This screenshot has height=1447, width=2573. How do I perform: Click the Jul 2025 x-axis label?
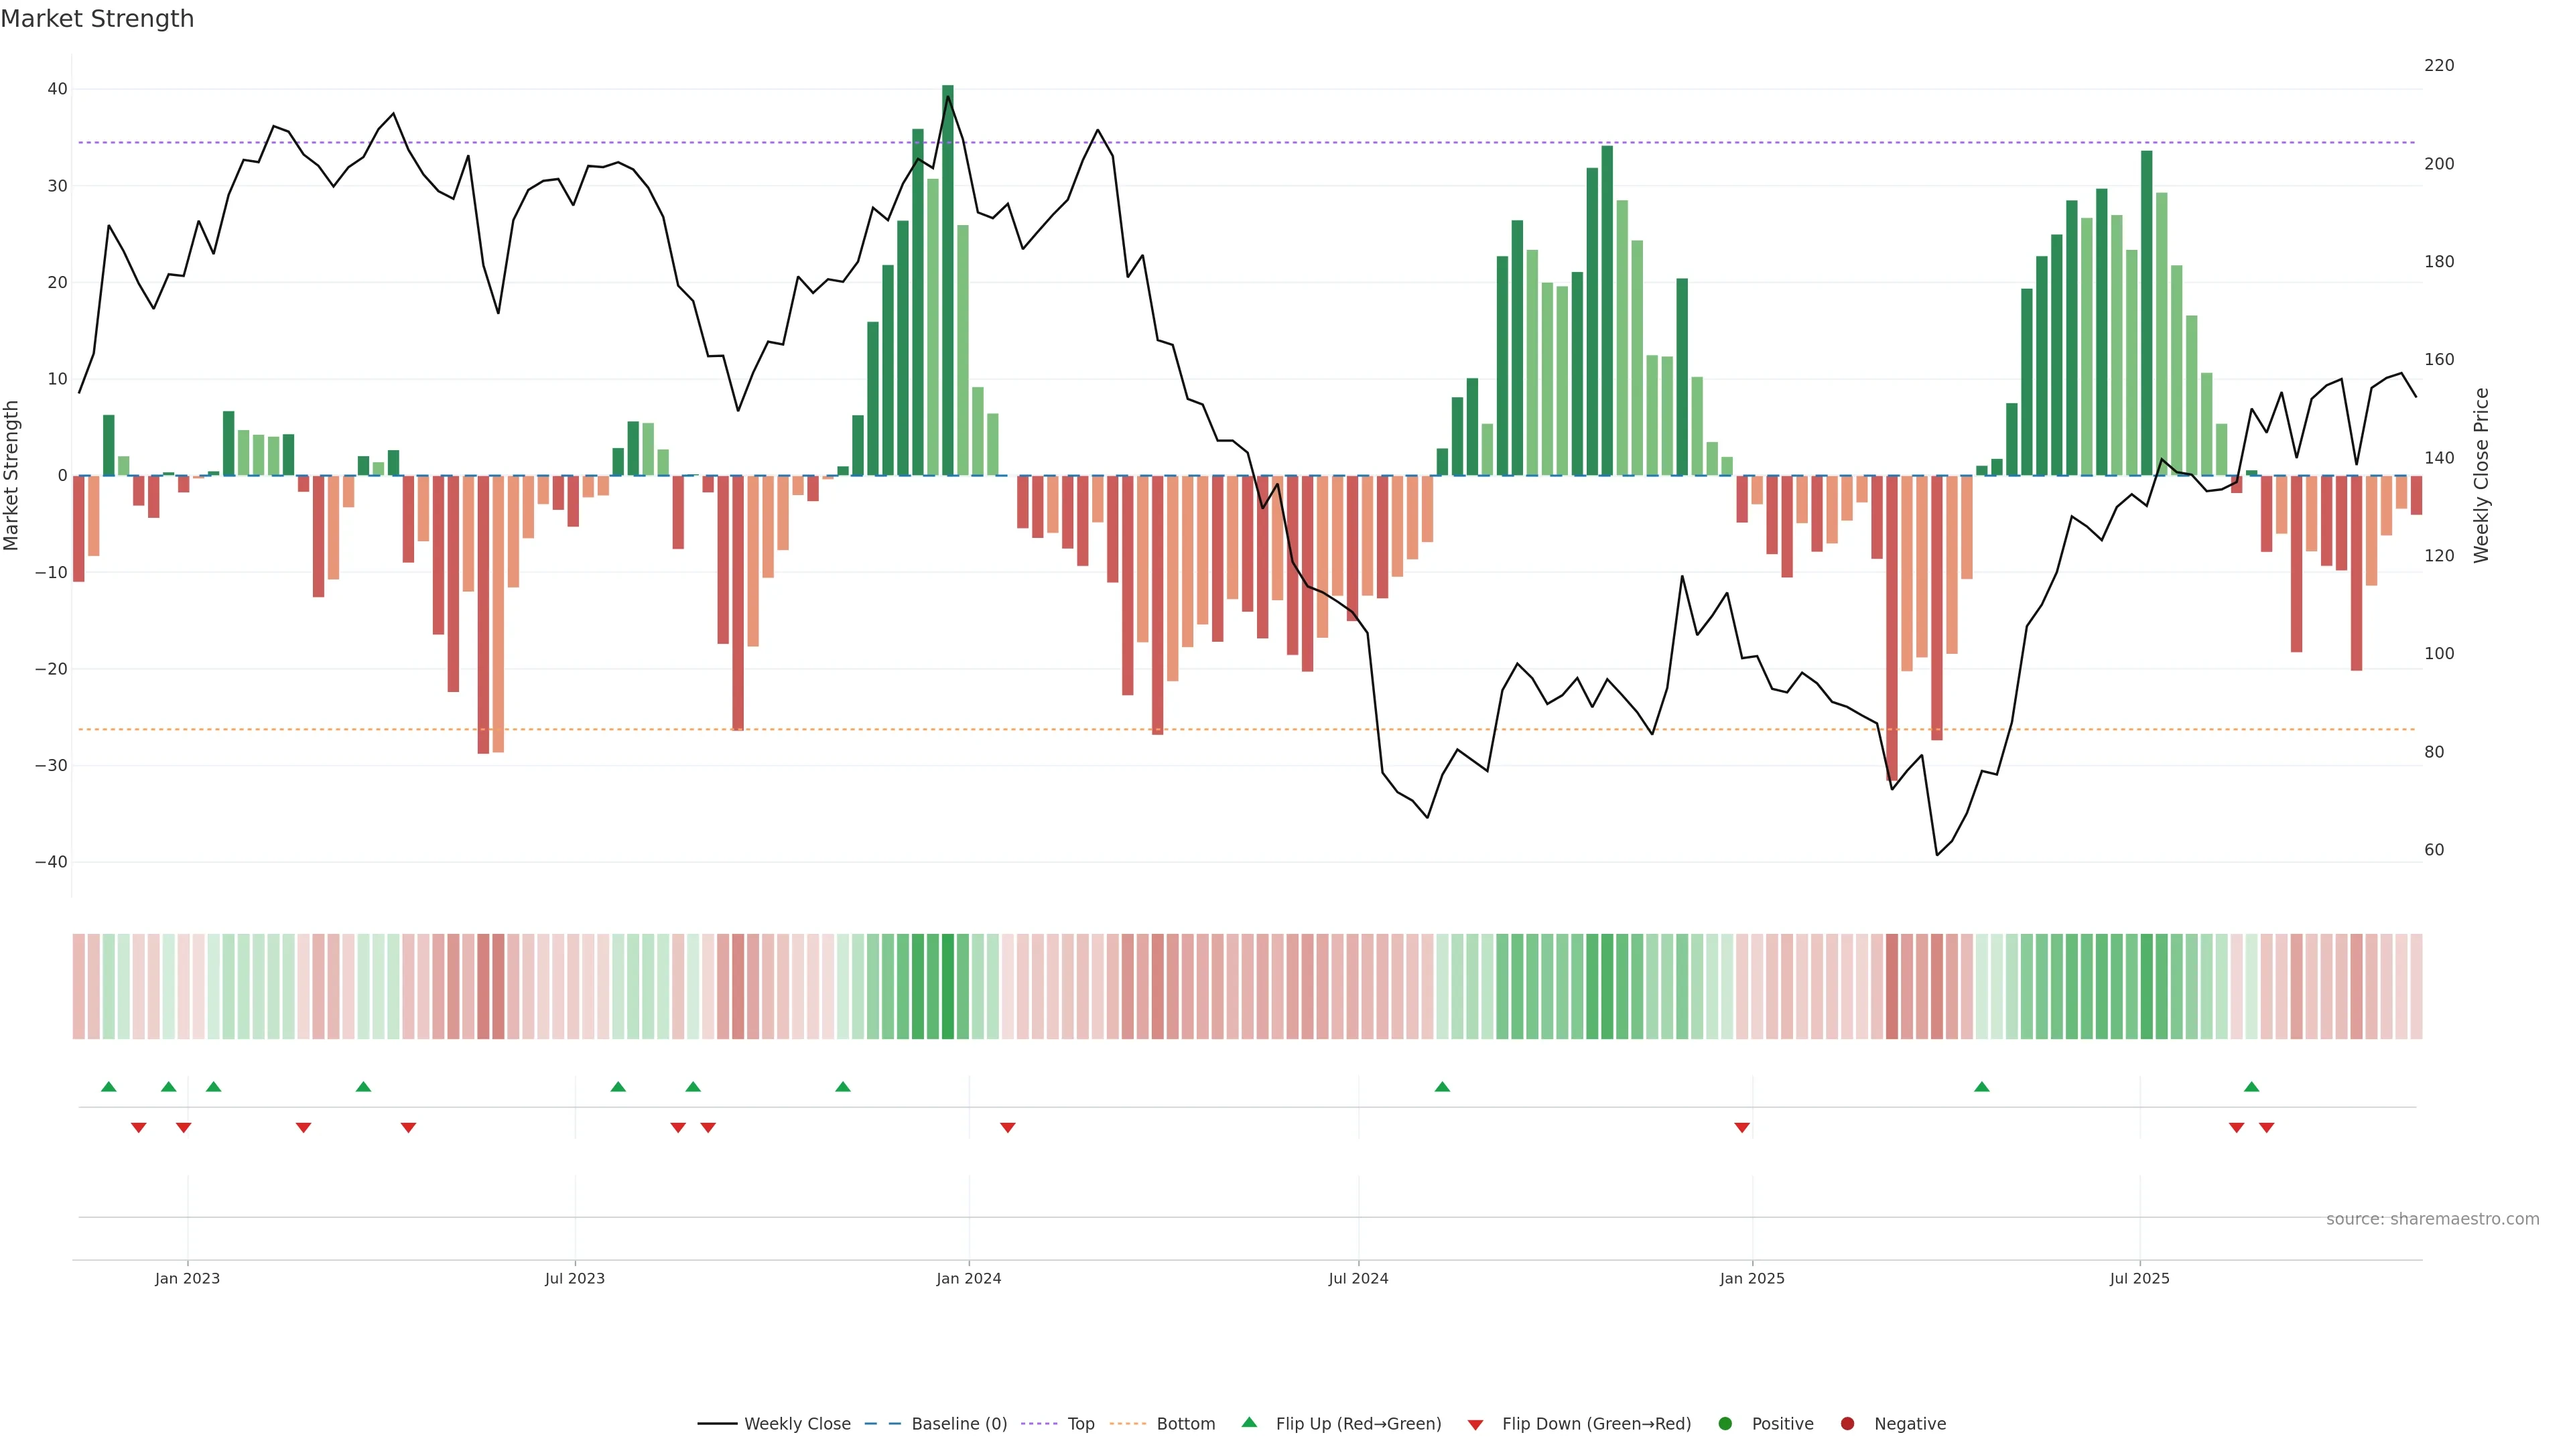[2139, 1278]
